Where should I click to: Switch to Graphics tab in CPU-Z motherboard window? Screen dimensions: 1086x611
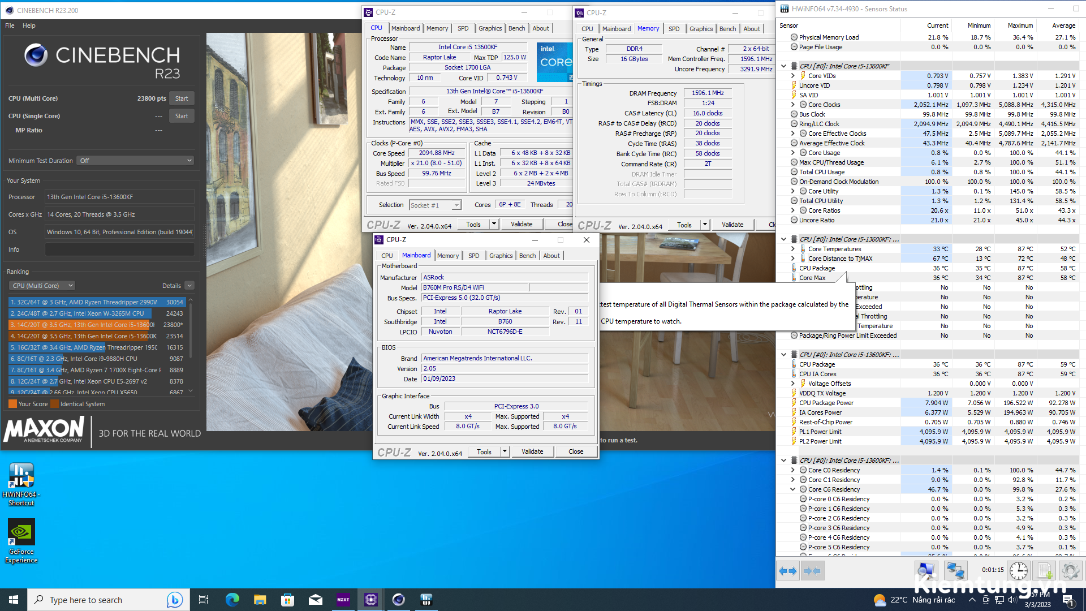point(501,256)
